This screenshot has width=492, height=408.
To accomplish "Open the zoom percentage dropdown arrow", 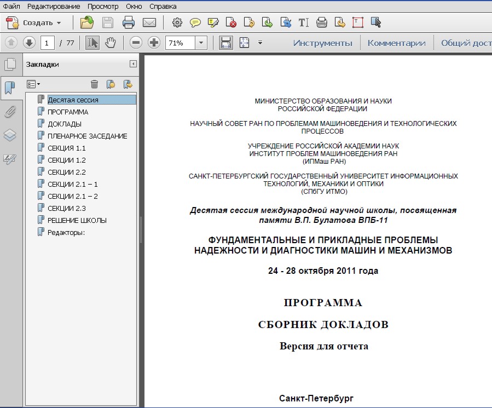I will [x=201, y=43].
